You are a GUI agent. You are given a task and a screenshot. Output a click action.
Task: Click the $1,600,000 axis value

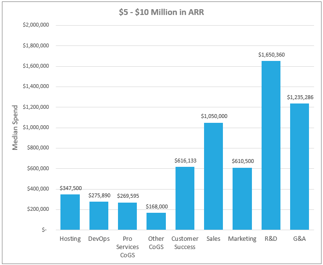[x=36, y=66]
